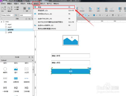Choose 发布到AxShare...(A) menu entry

(55, 14)
